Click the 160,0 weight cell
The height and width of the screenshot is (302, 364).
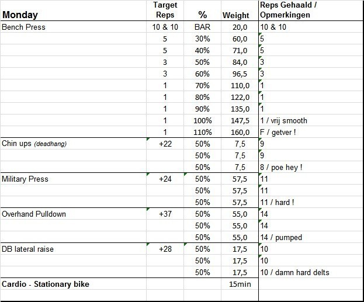(x=239, y=132)
